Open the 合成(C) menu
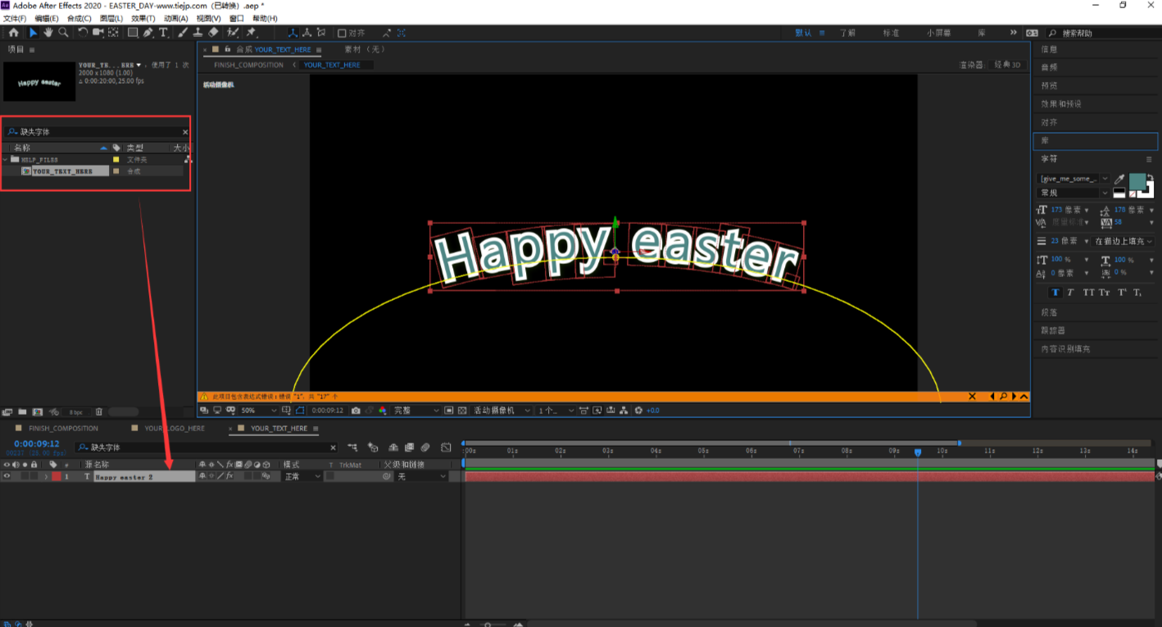The image size is (1162, 627). pos(79,18)
